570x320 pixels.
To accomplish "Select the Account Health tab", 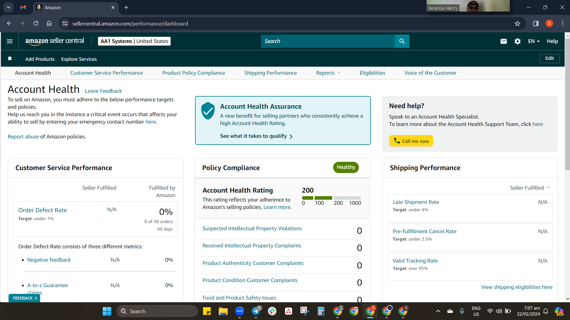I will pyautogui.click(x=33, y=73).
